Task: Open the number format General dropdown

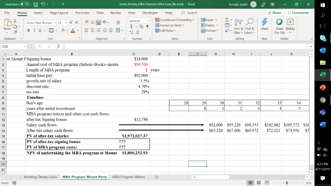Action: (x=148, y=21)
